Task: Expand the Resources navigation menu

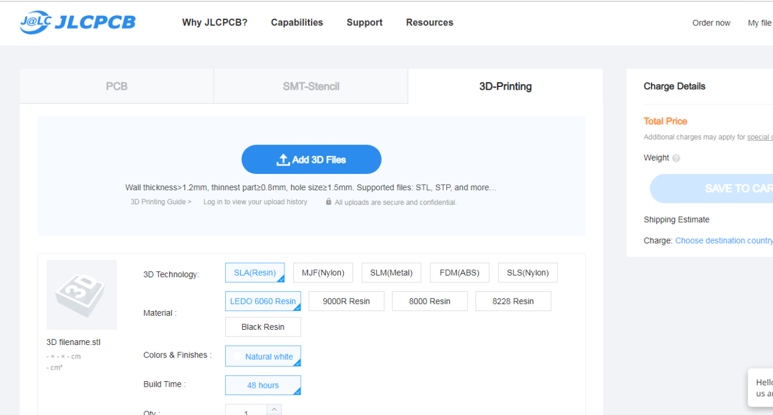Action: click(x=429, y=22)
